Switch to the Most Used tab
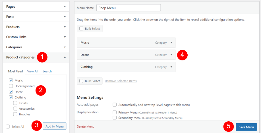 [15, 71]
